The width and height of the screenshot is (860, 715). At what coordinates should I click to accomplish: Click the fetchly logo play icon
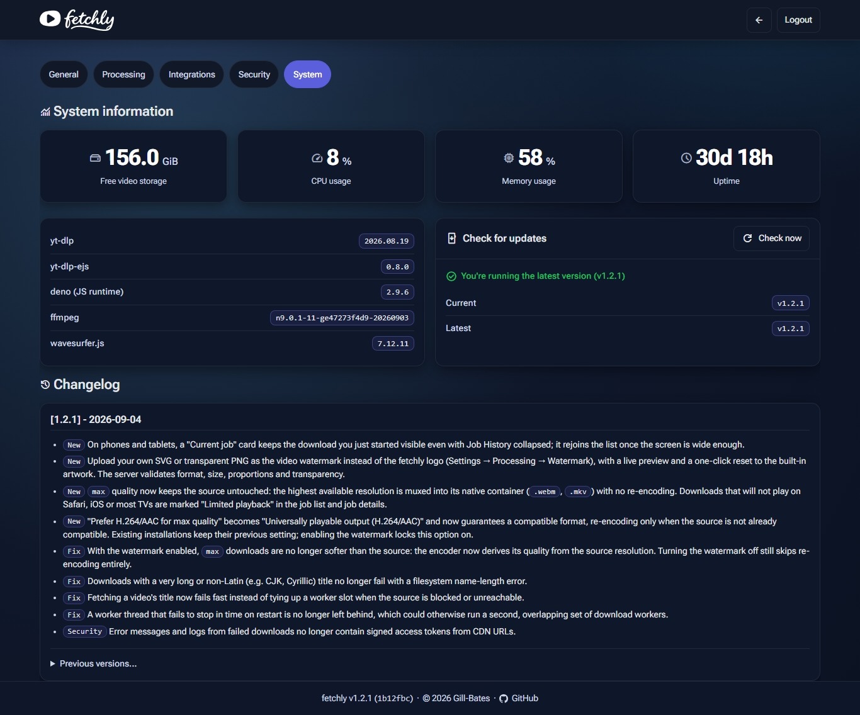pos(50,19)
